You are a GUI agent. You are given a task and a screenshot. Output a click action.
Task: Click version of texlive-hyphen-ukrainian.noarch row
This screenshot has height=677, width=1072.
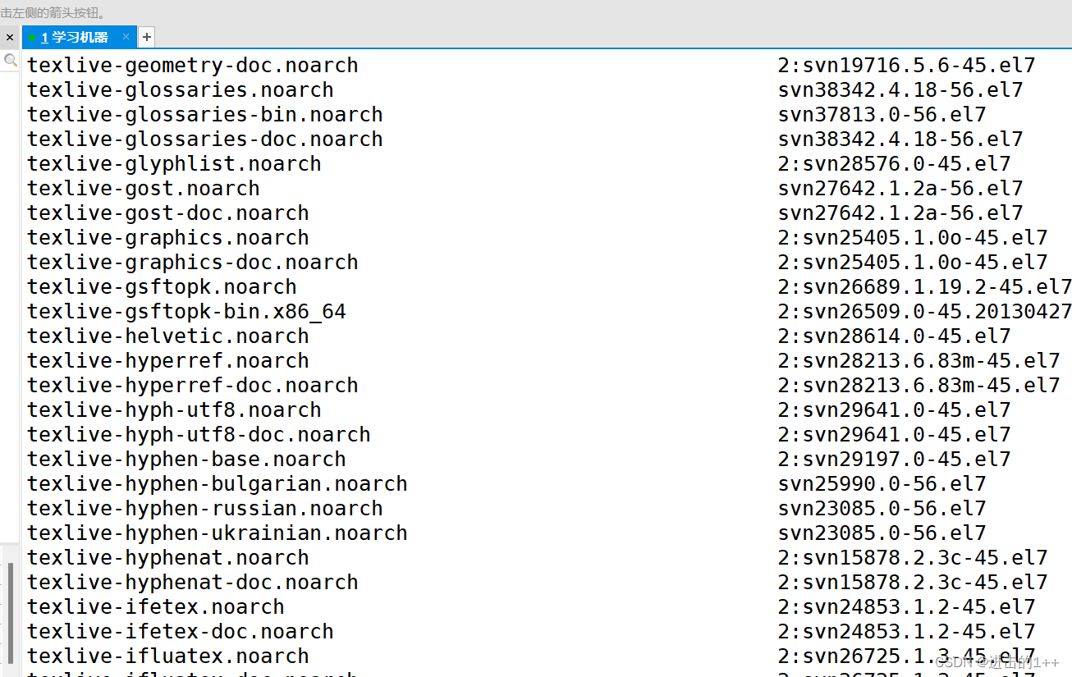[882, 533]
